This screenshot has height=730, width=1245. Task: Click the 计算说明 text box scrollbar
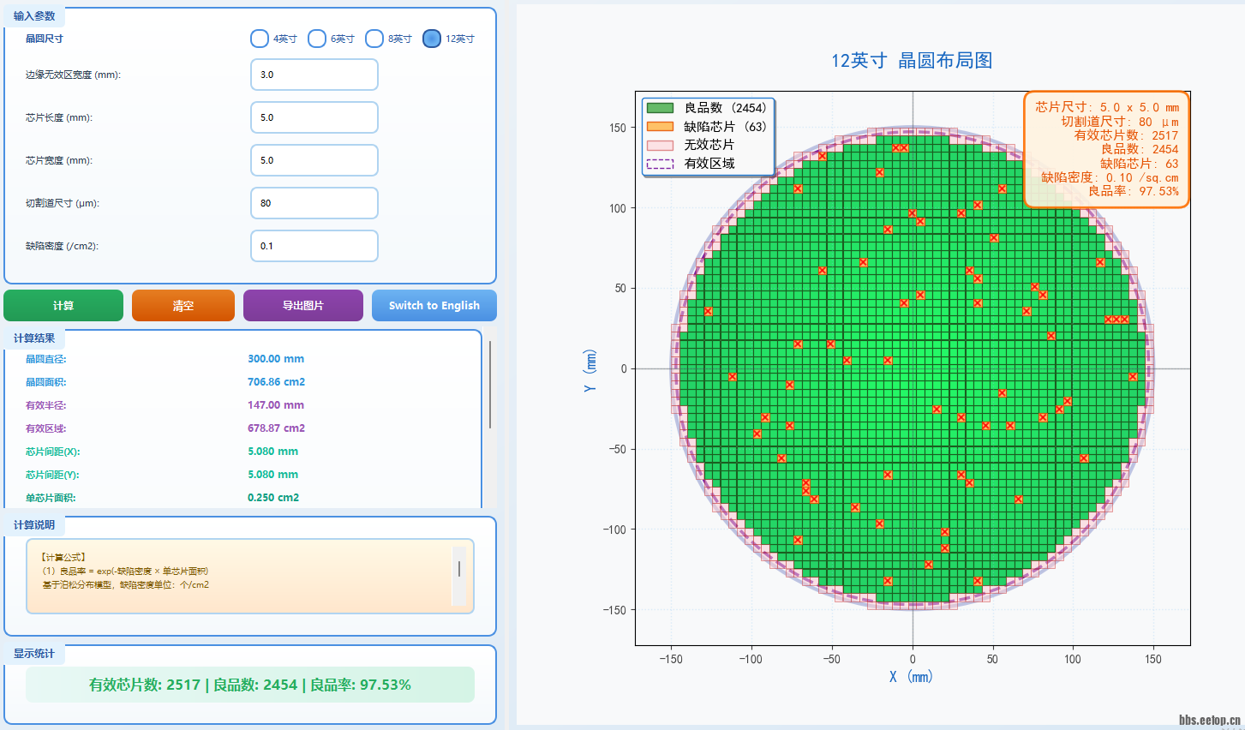tap(459, 570)
